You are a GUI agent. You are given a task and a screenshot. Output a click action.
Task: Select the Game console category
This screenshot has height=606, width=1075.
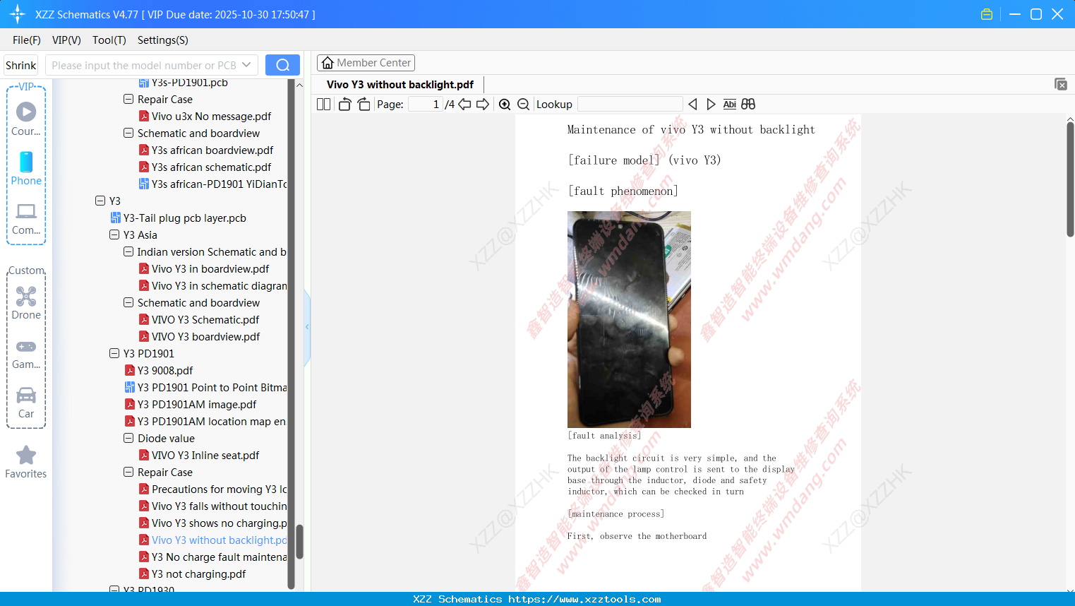26,354
